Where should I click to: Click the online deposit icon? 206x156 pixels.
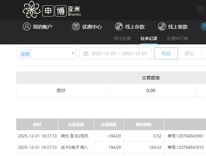(x=119, y=26)
